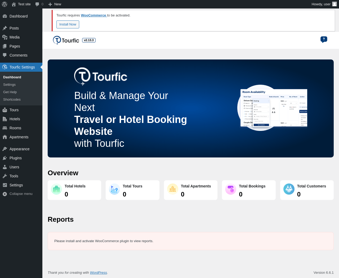The image size is (339, 278).
Task: Click Install Now for WooCommerce
Action: pyautogui.click(x=68, y=24)
